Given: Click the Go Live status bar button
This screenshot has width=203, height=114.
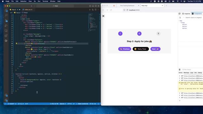Looking at the screenshot, I should 93,104.
